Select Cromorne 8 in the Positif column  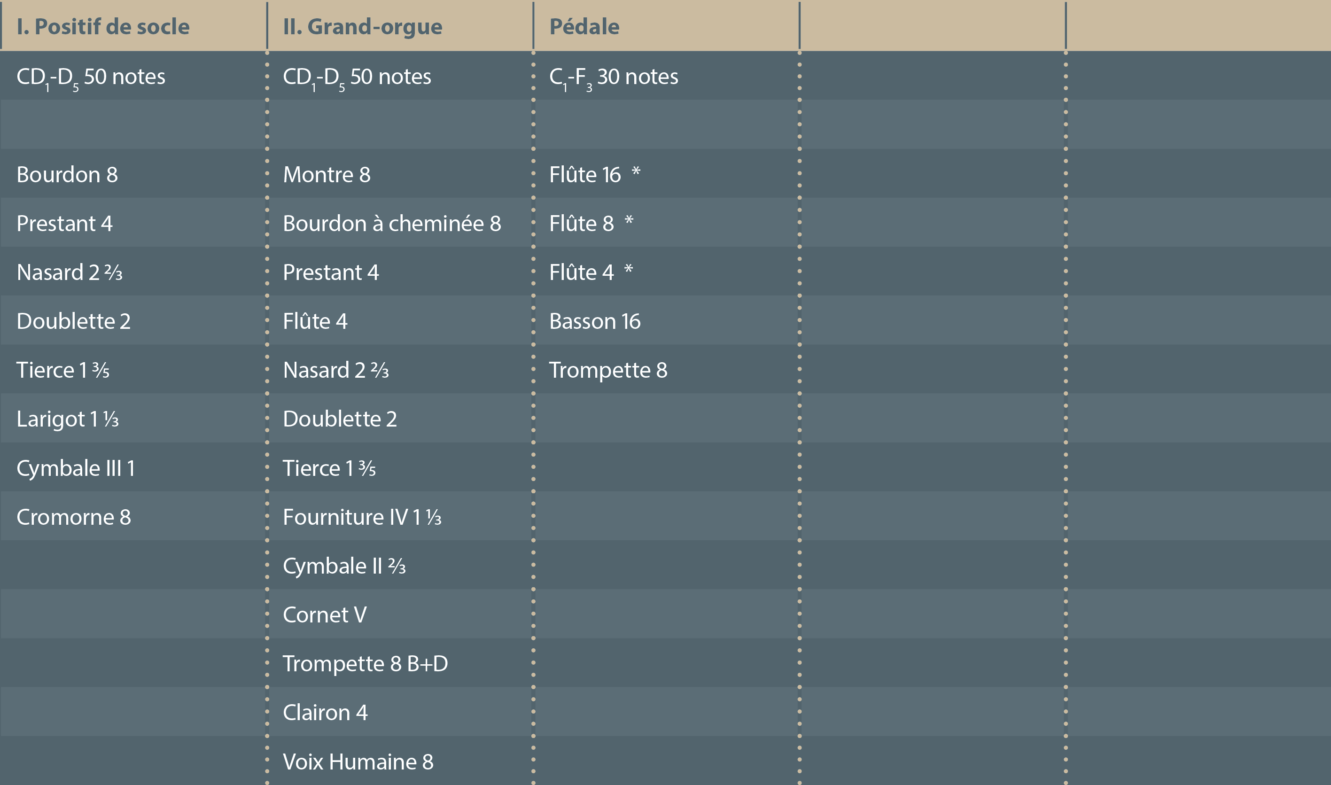pos(74,517)
